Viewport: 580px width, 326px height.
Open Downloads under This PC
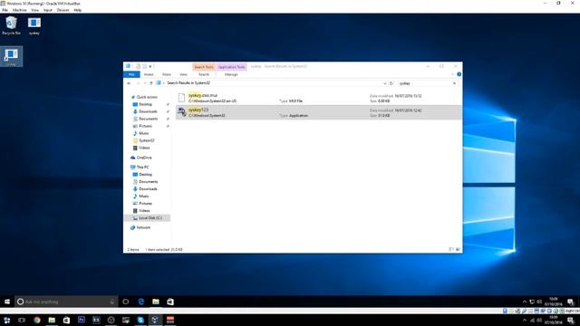[148, 189]
